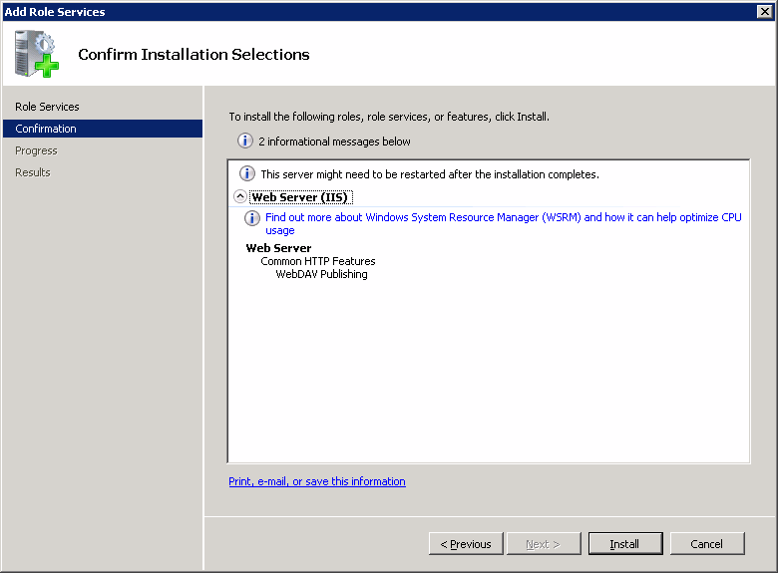This screenshot has height=573, width=778.
Task: Click the WebDAV Publishing entry
Action: [x=321, y=274]
